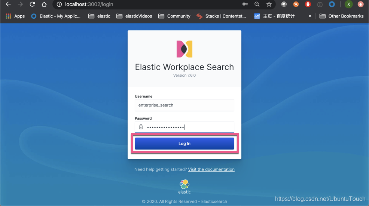Focus the Username field with enterprise_search

click(184, 105)
